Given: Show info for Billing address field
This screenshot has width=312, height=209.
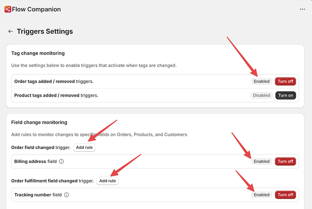Looking at the screenshot, I should [x=61, y=162].
